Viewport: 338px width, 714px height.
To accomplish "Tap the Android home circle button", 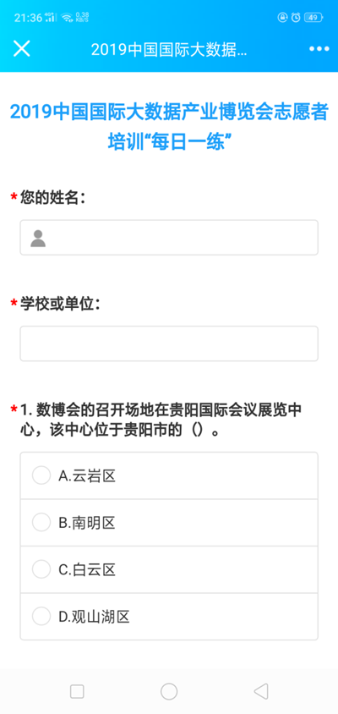I will pyautogui.click(x=169, y=691).
